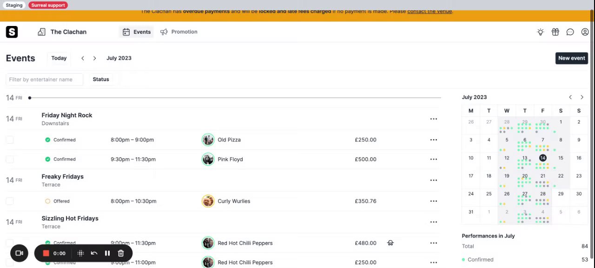Open the Friday Night Rock event title

tap(67, 115)
